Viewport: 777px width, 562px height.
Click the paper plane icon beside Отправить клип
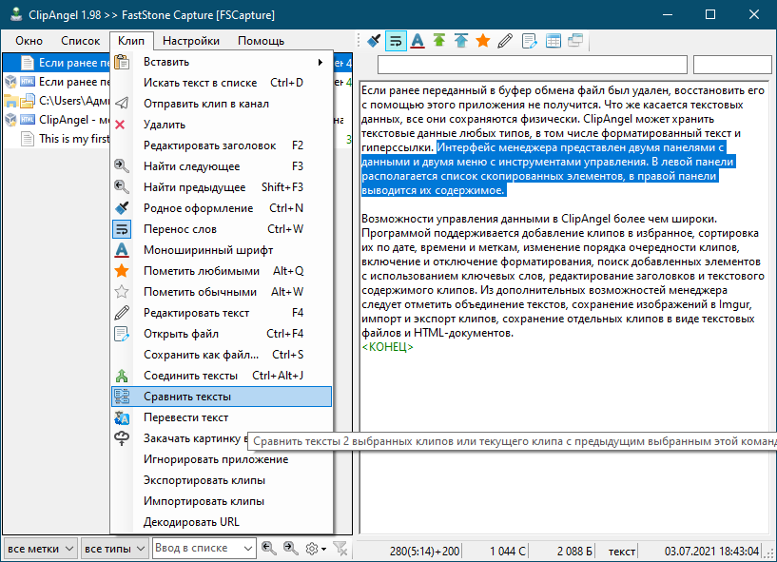[122, 103]
